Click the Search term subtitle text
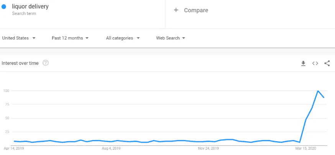The height and width of the screenshot is (155, 335). (x=24, y=13)
